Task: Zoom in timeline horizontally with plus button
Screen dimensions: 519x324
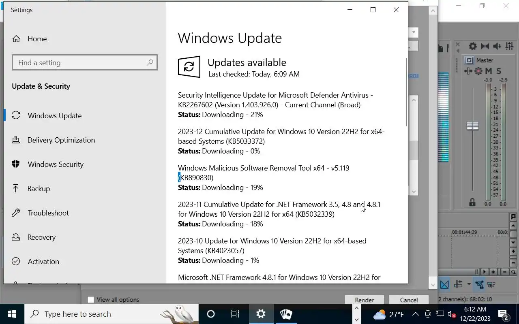Action: pos(493,272)
